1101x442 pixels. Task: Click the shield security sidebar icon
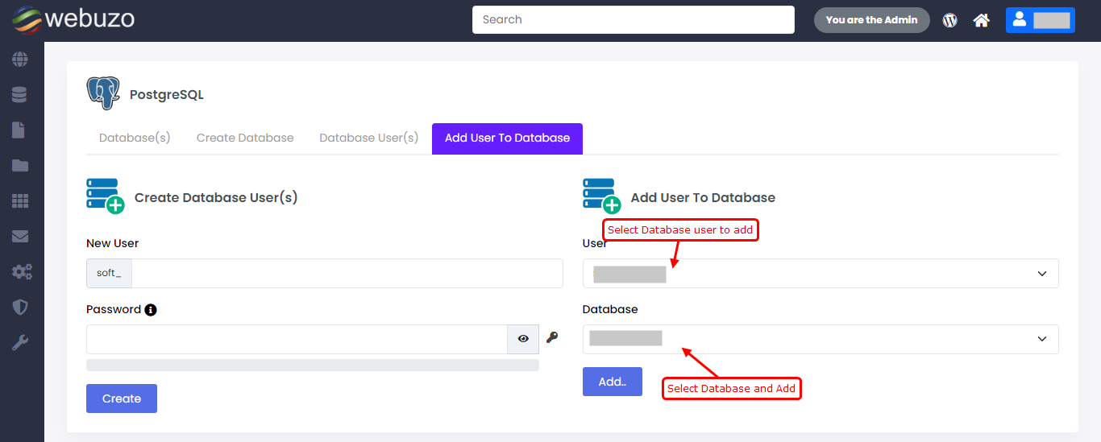click(20, 308)
